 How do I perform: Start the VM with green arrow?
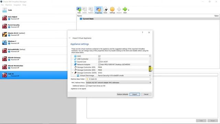(x=125, y=10)
